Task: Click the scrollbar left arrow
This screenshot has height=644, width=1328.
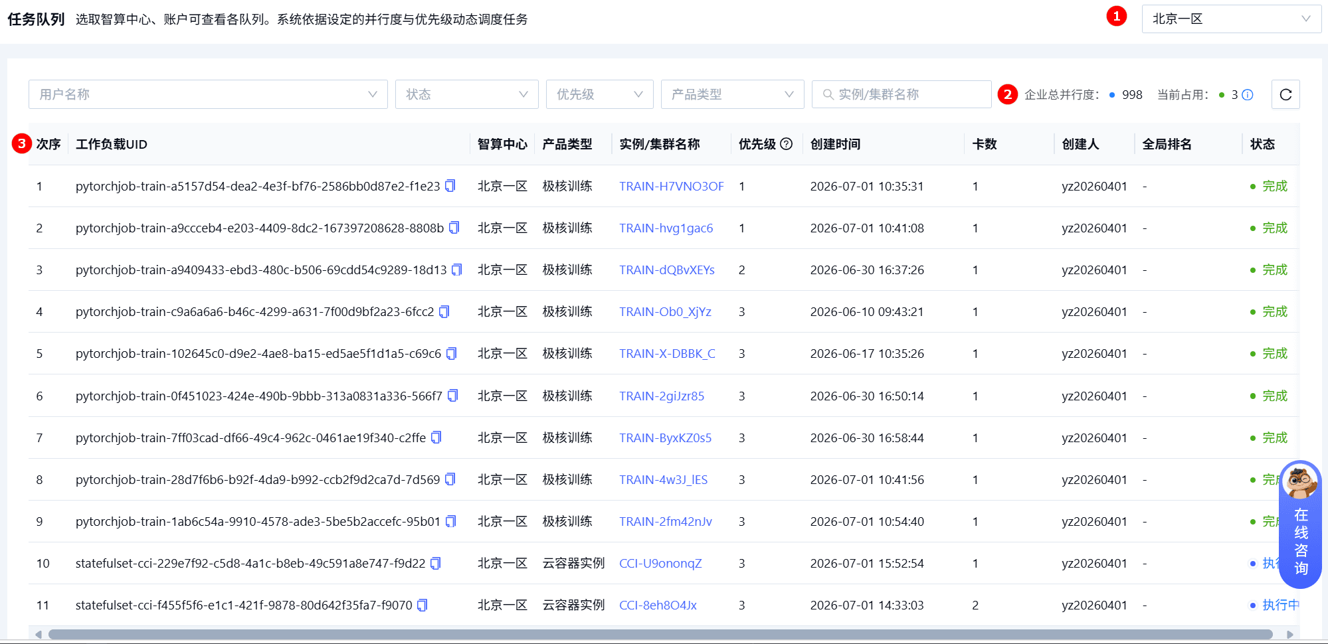Action: pos(39,634)
